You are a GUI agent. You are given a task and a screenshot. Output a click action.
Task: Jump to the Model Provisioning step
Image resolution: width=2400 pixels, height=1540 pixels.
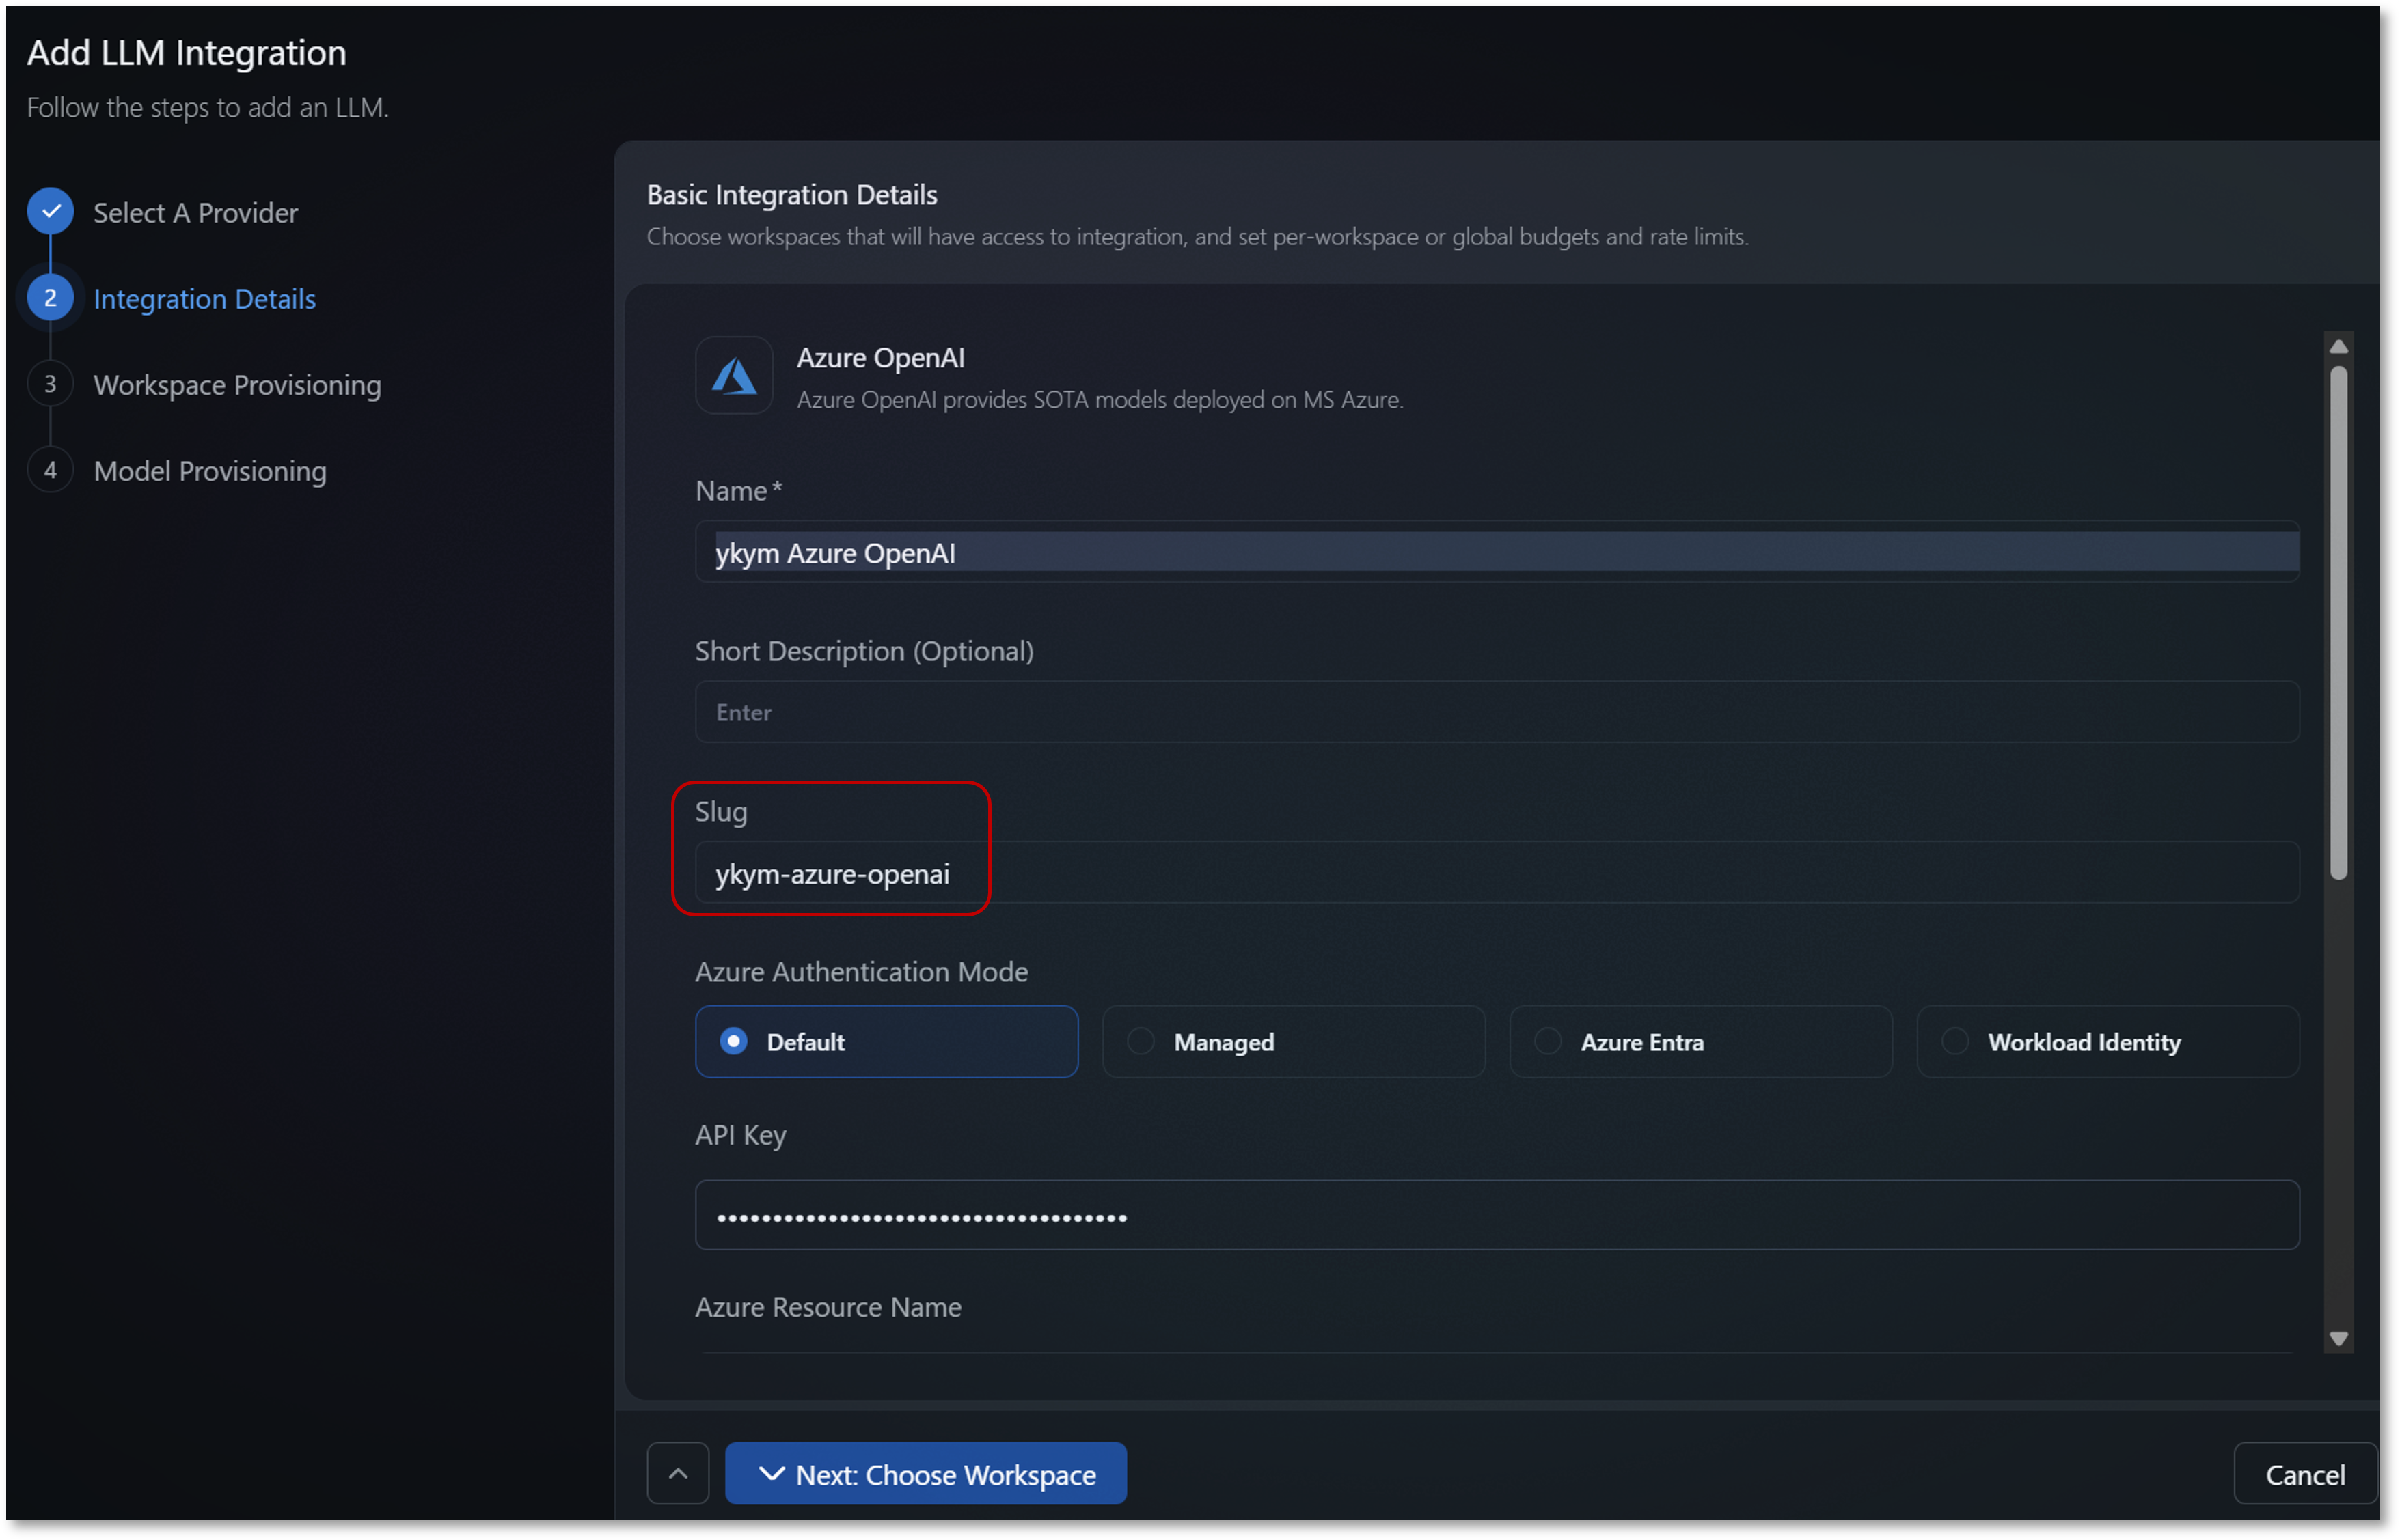click(210, 471)
